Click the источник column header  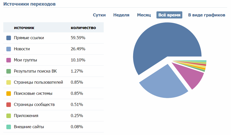pos(24,28)
